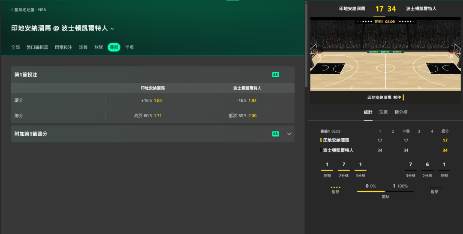The image size is (463, 234).
Task: Bet 印地安納溜馬 +16.5 at 1.83
Action: (x=151, y=100)
